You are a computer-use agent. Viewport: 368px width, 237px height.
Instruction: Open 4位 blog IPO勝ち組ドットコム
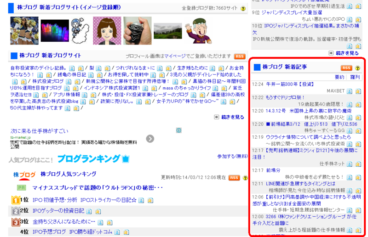72,232
